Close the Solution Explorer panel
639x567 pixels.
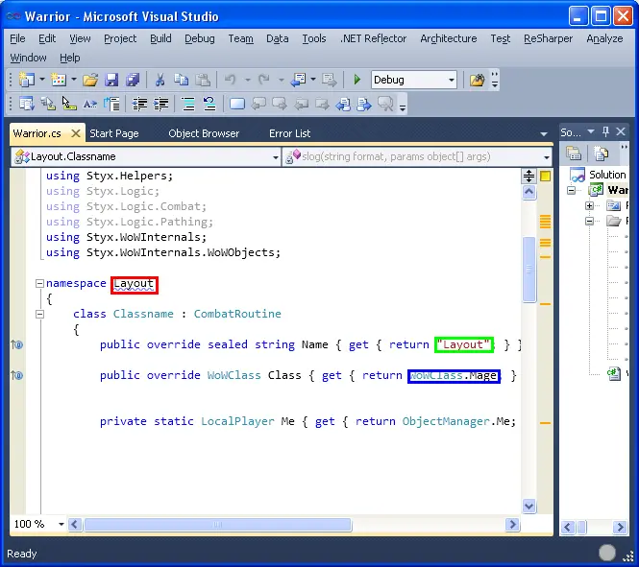coord(621,131)
